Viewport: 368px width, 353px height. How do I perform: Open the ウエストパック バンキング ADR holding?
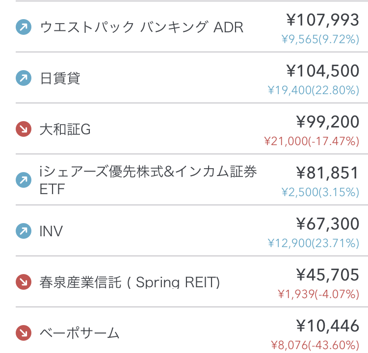click(x=141, y=27)
